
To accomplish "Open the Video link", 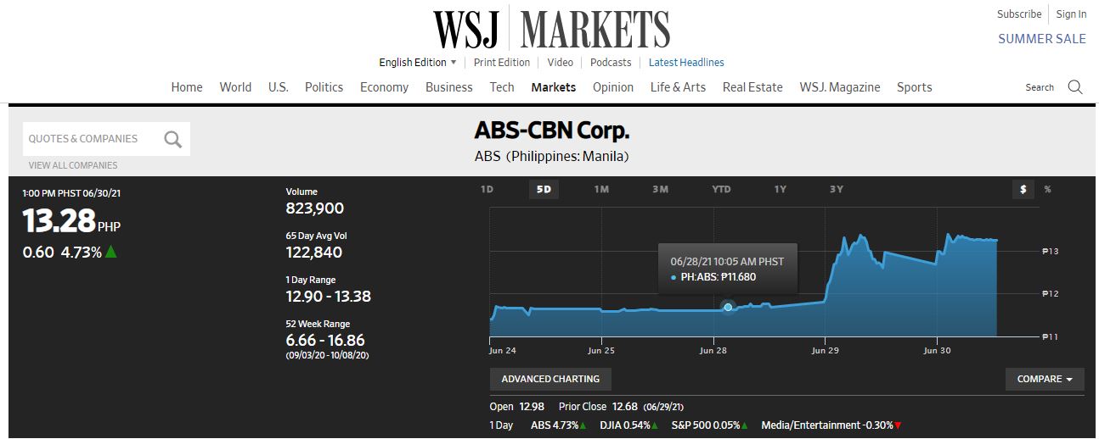I will click(x=561, y=63).
